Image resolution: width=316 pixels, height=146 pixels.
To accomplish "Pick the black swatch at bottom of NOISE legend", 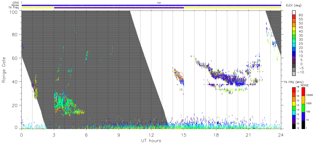I will pyautogui.click(x=303, y=124).
